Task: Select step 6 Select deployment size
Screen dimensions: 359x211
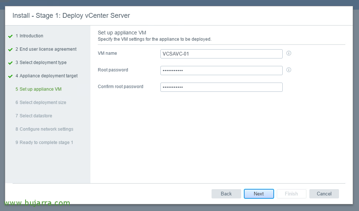Action: (41, 102)
